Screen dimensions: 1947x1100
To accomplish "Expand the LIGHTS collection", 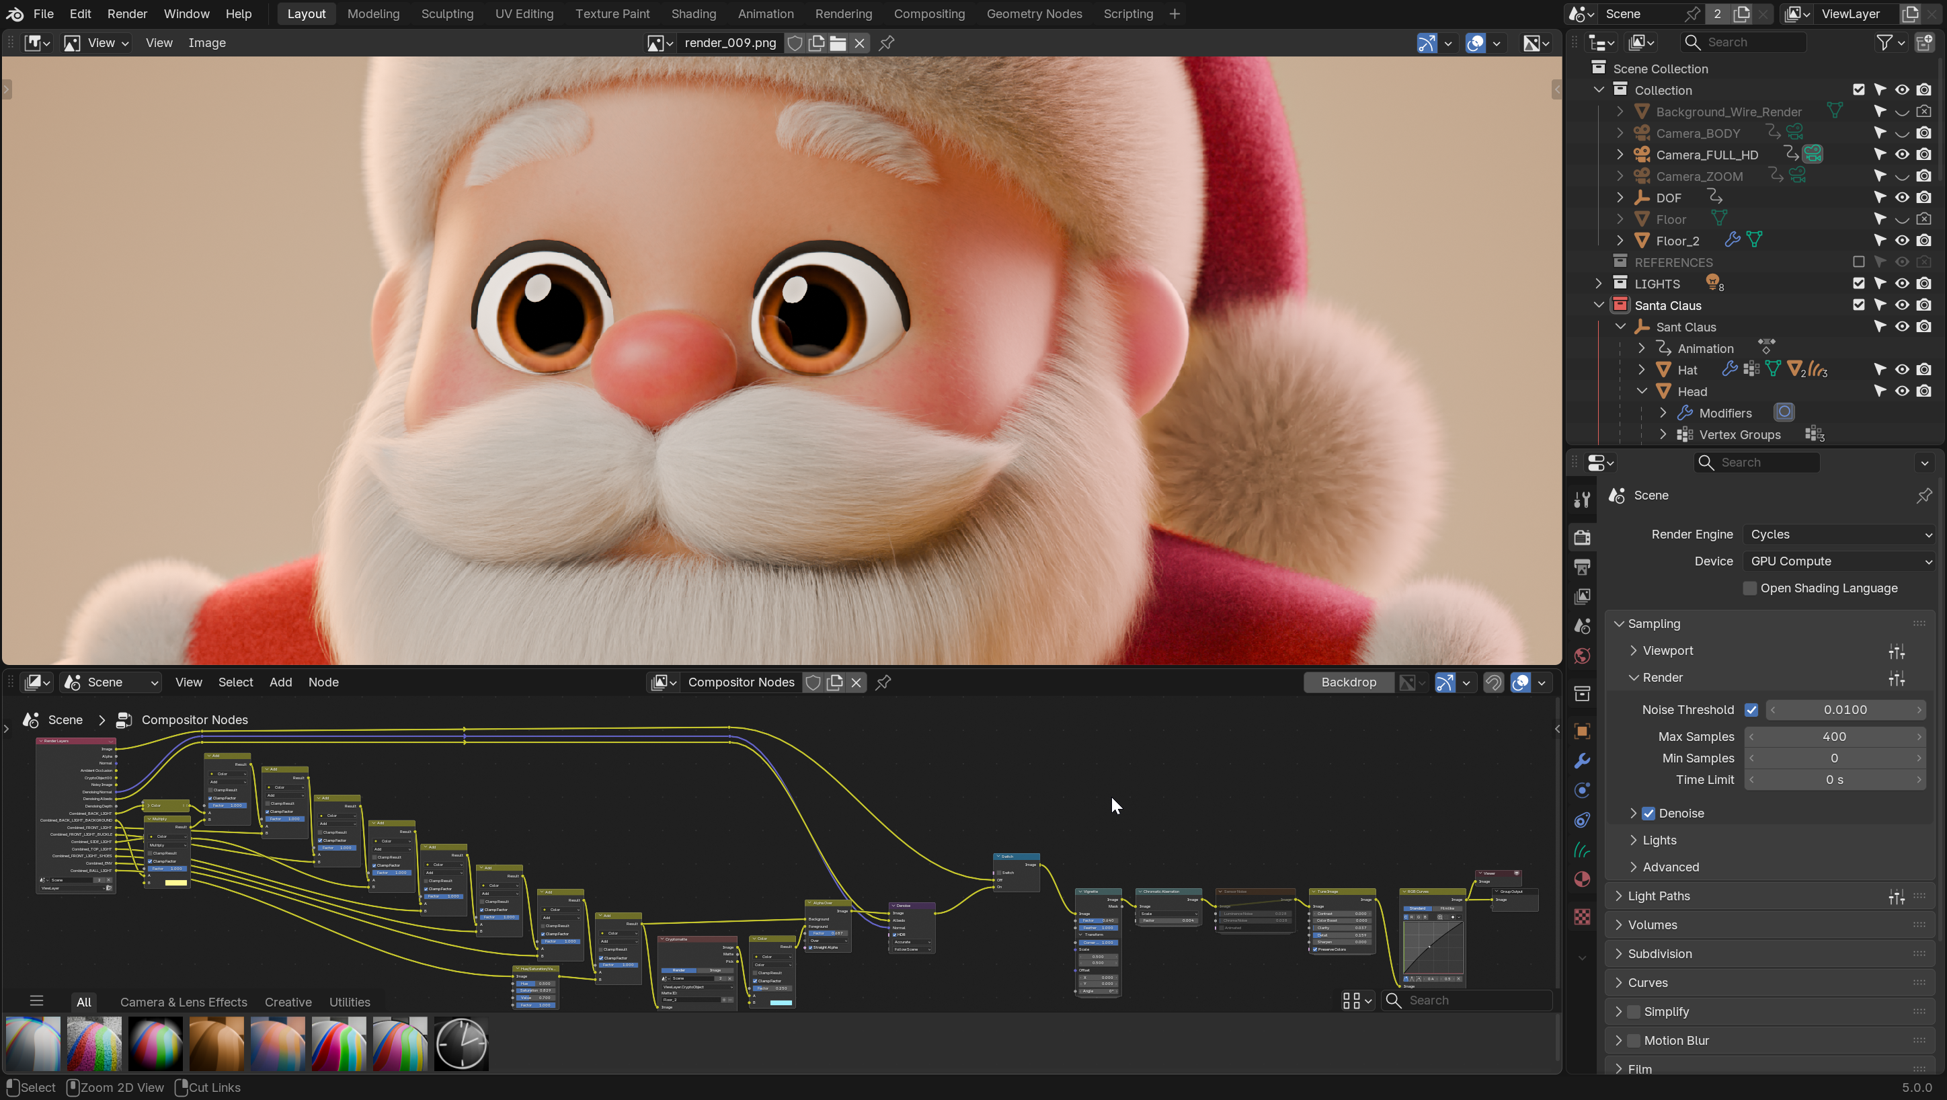I will click(x=1599, y=284).
